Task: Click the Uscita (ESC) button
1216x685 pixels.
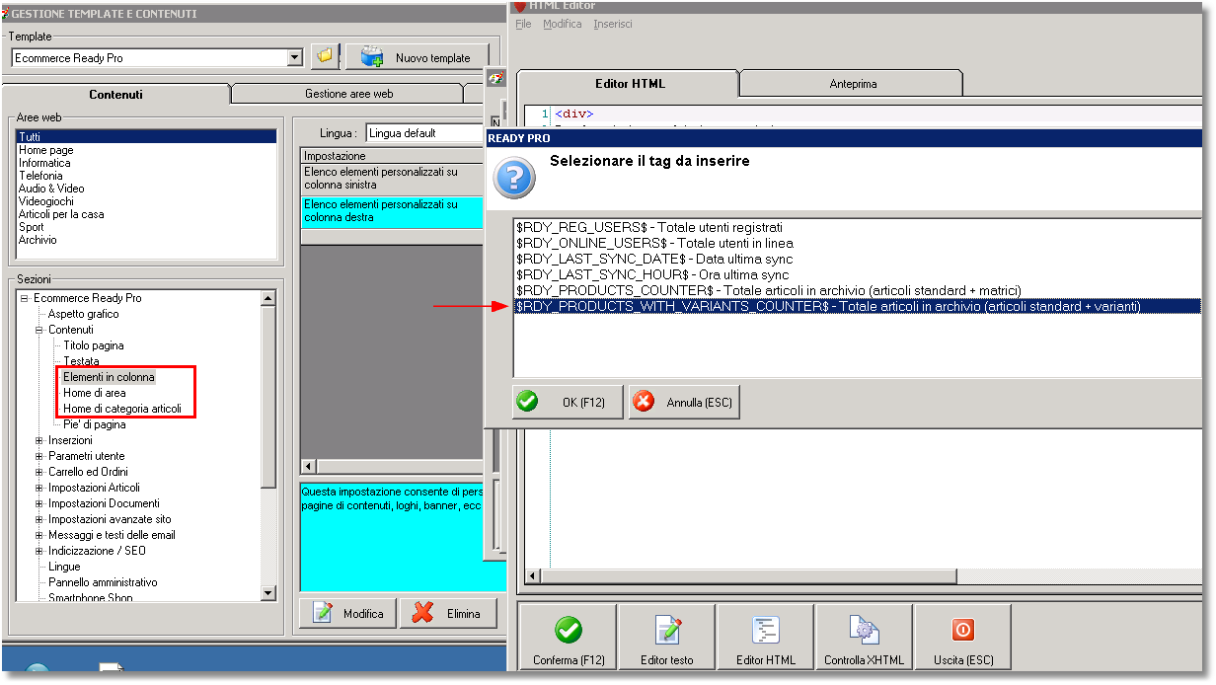Action: 963,639
